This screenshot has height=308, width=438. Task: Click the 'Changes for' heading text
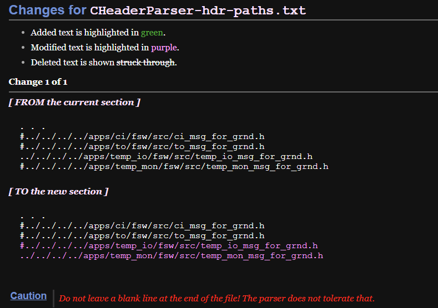(x=47, y=11)
